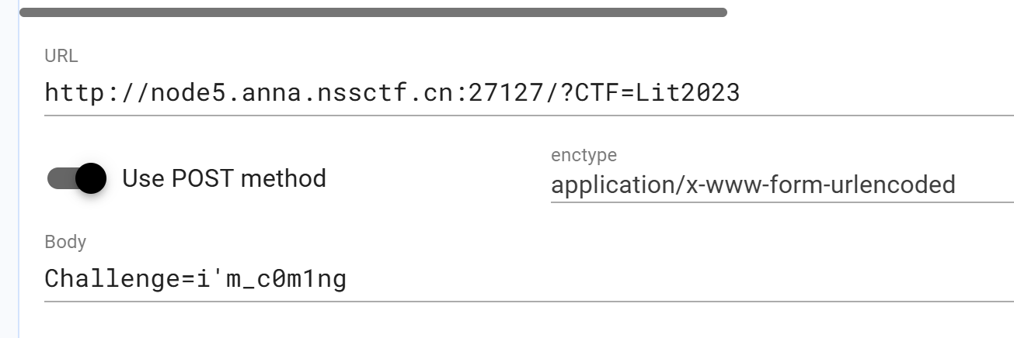This screenshot has height=338, width=1014.
Task: Focus the Body input field
Action: [x=529, y=278]
